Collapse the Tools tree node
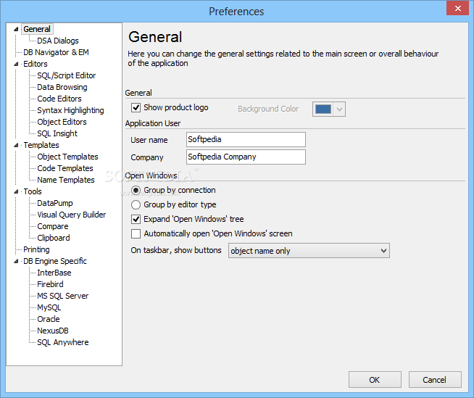 coord(16,191)
